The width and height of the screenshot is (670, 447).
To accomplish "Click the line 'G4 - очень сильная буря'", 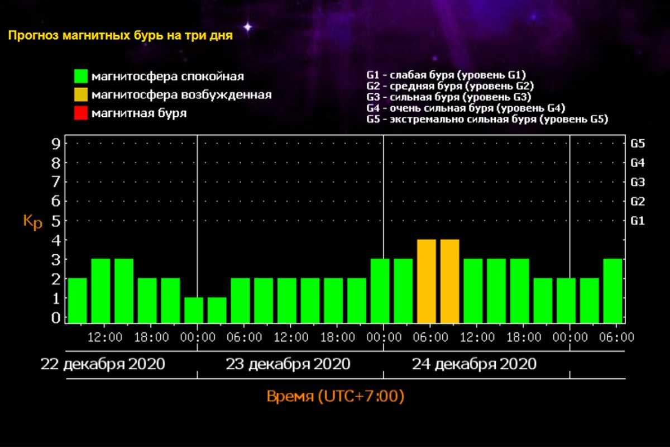I will (x=466, y=108).
